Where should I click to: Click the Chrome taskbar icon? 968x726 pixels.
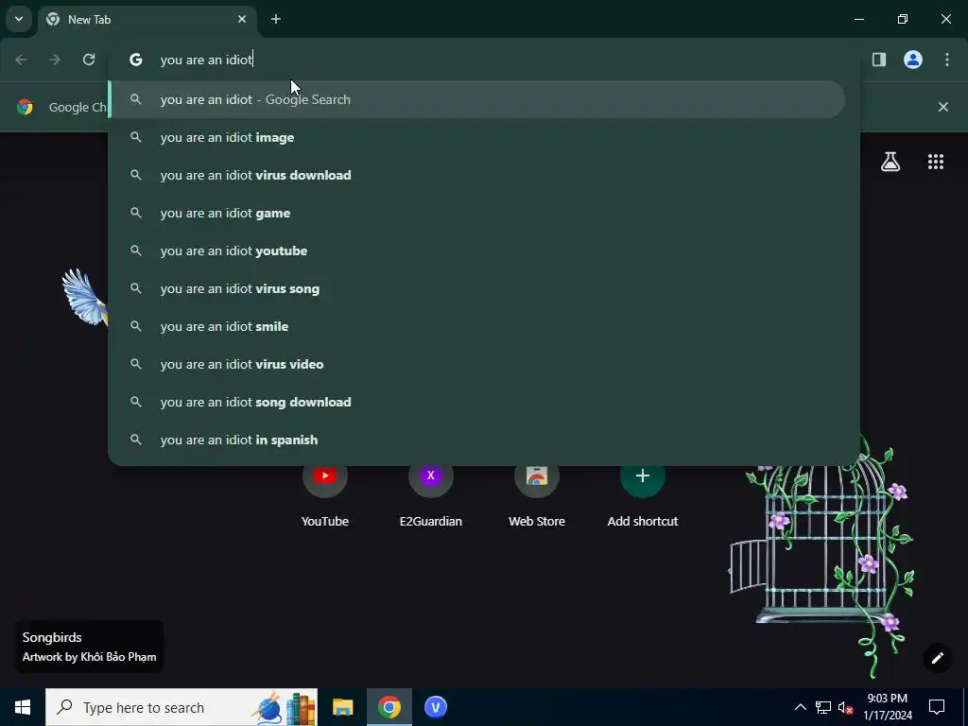point(389,707)
